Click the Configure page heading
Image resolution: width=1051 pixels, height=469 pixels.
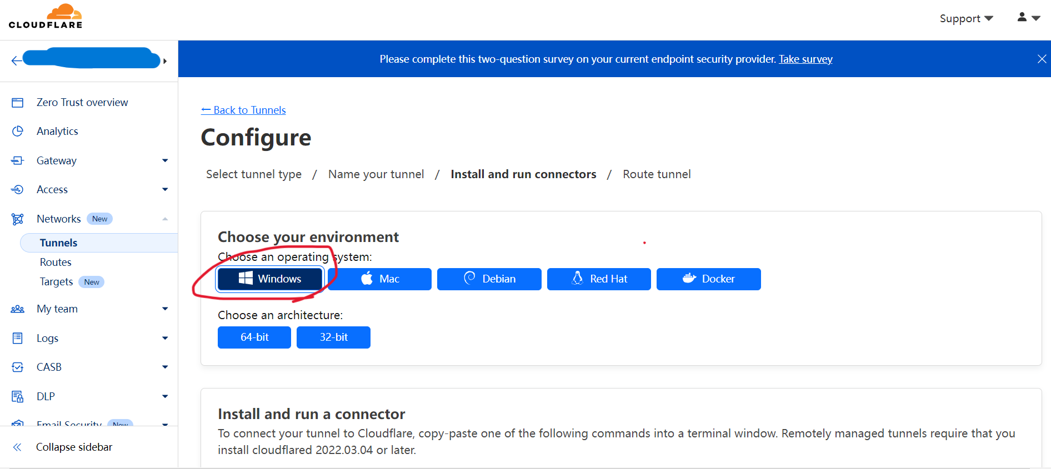256,138
